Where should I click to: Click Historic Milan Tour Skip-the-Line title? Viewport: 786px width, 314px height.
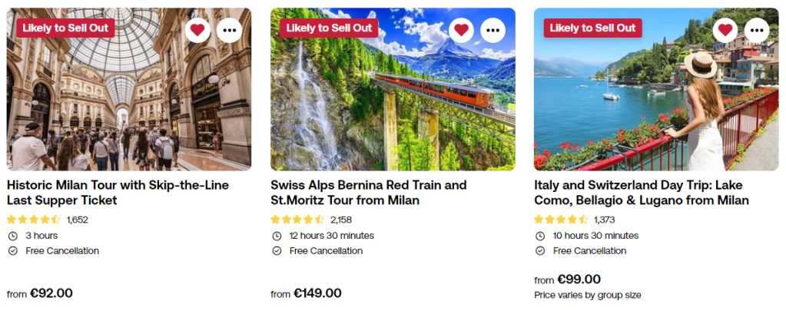pyautogui.click(x=118, y=193)
